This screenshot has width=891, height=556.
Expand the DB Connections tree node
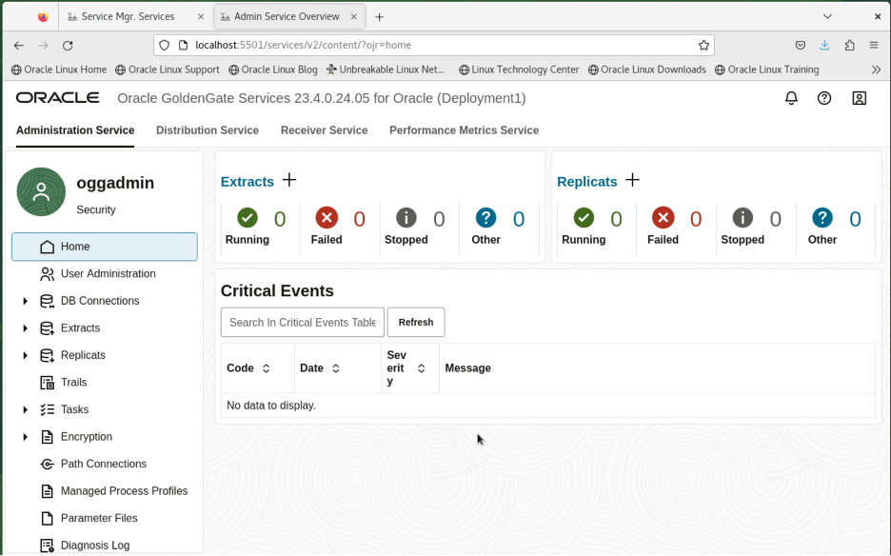[x=25, y=301]
